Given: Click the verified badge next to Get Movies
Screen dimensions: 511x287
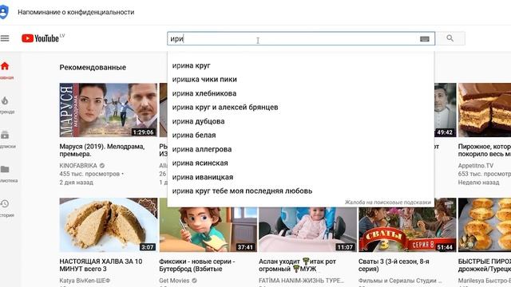Looking at the screenshot, I should [x=194, y=280].
